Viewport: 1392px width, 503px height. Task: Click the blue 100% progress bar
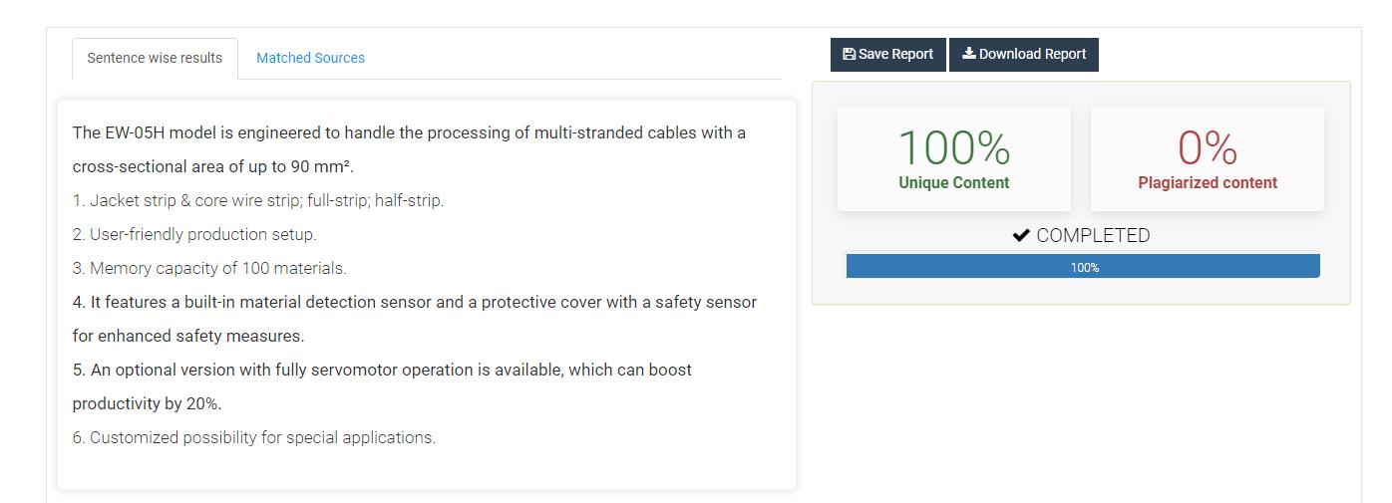(x=1083, y=266)
